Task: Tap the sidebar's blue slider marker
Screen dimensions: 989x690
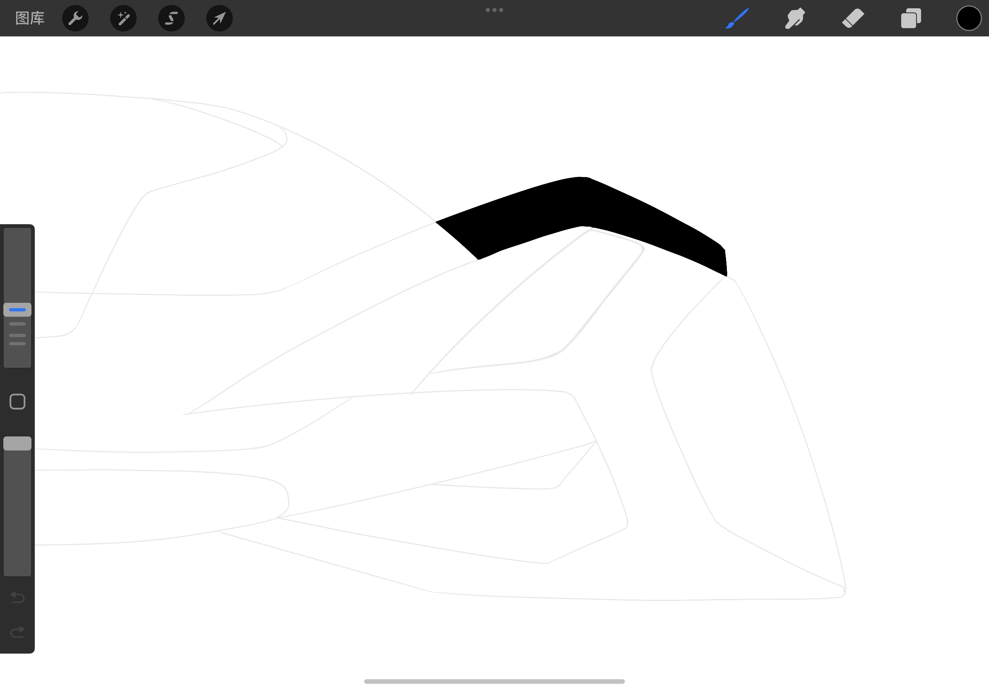Action: (17, 309)
